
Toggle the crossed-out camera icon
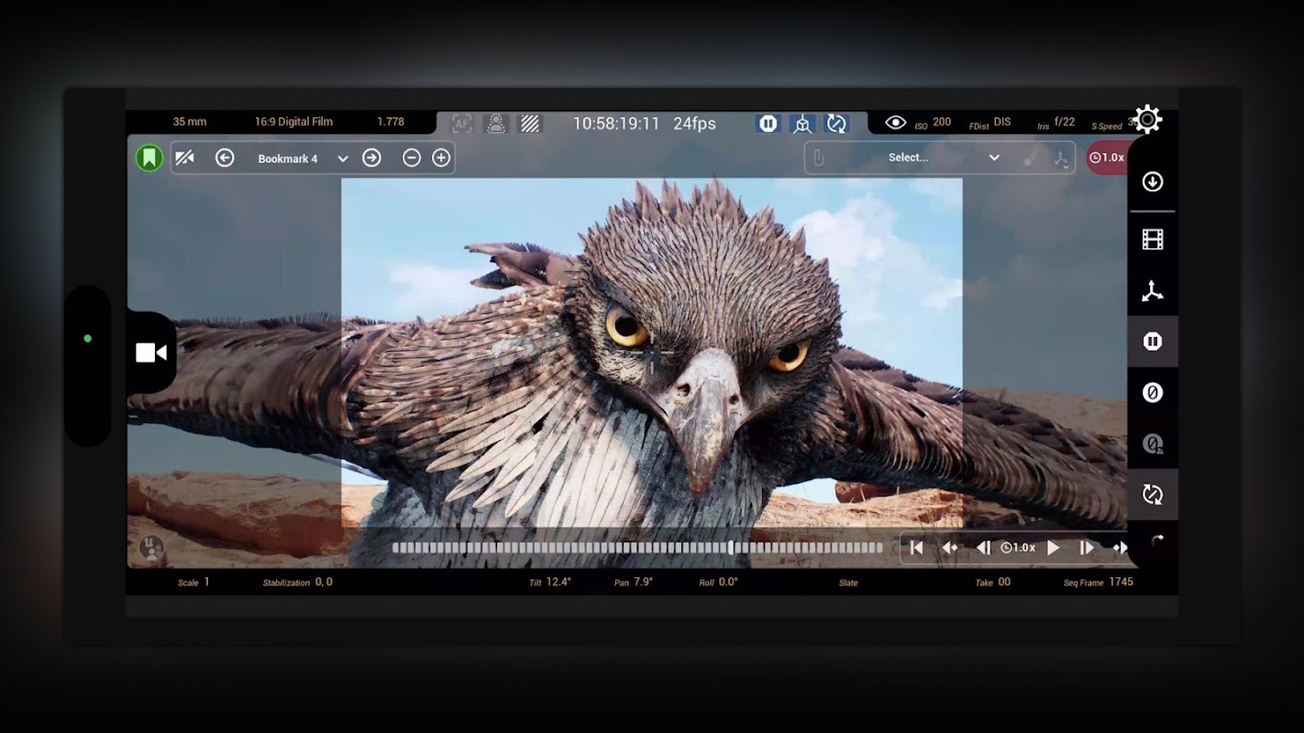click(184, 158)
